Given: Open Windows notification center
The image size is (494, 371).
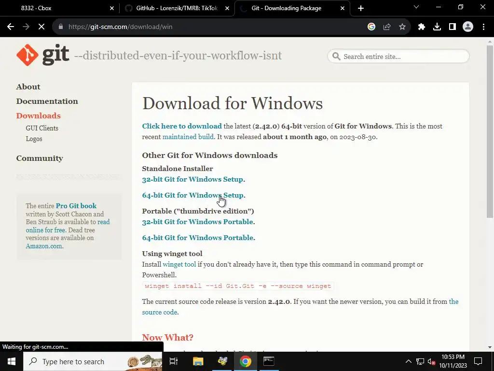Looking at the screenshot, I should point(478,361).
